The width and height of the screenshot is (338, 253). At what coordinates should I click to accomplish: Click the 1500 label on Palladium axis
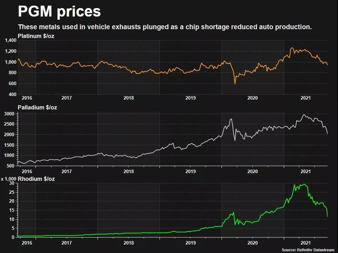pos(9,145)
